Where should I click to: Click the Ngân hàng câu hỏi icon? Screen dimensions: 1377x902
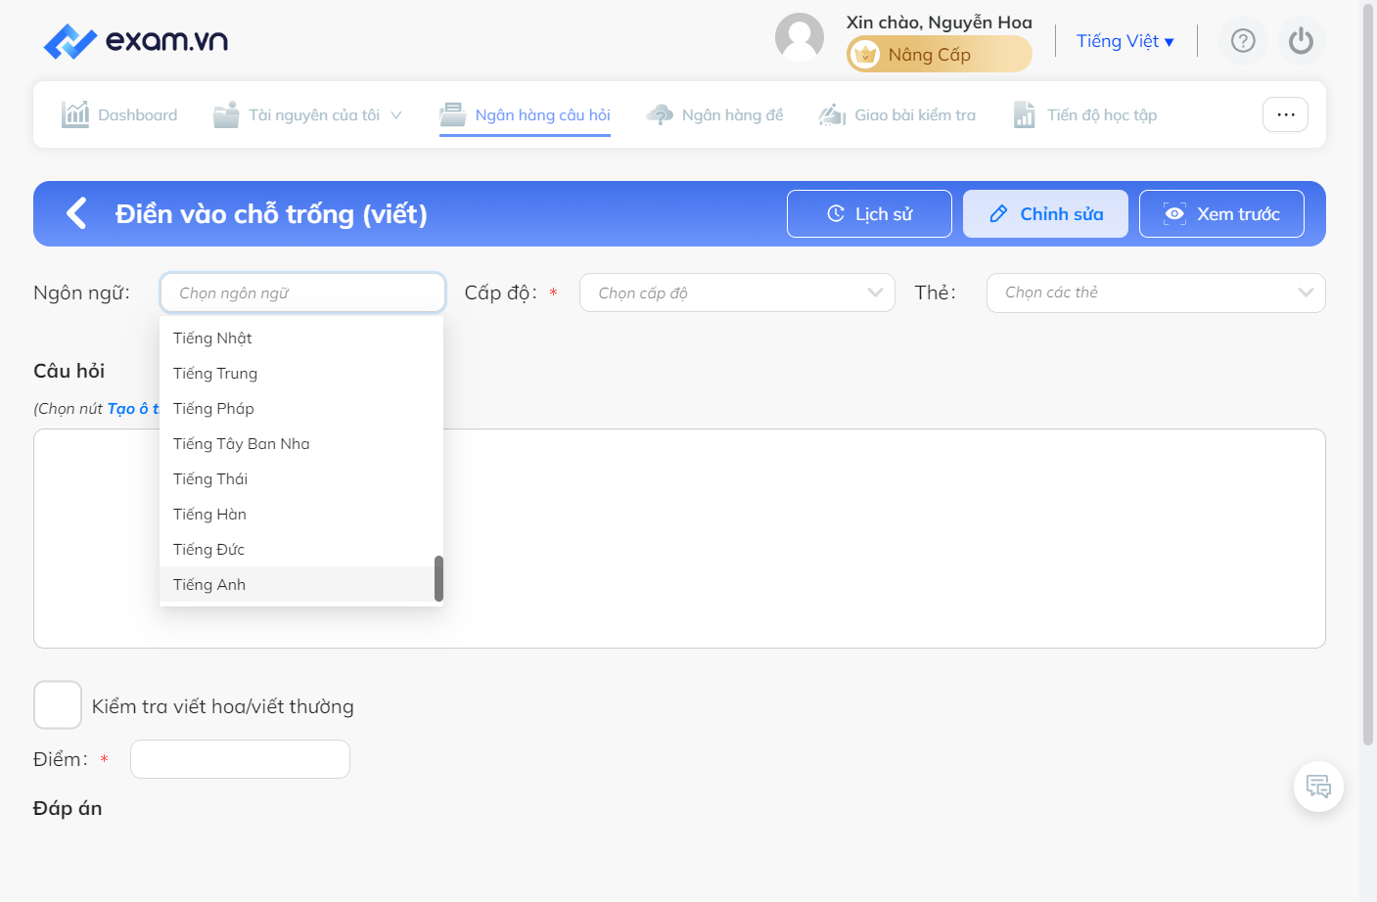(452, 114)
